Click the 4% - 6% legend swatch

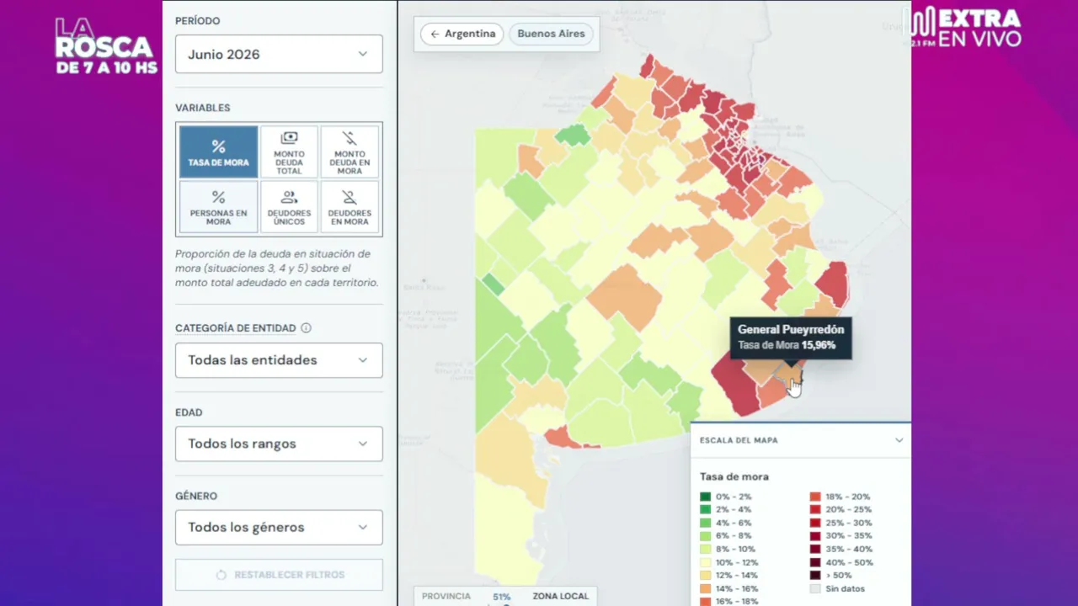coord(705,523)
